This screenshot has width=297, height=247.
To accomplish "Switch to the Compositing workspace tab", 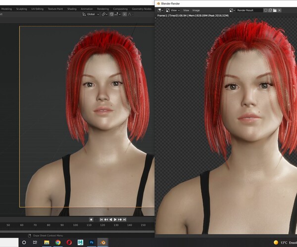I will (120, 9).
